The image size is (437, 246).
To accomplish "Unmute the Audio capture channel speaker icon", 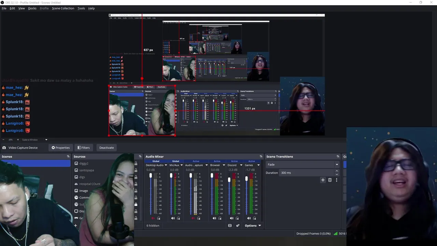I will point(193,218).
